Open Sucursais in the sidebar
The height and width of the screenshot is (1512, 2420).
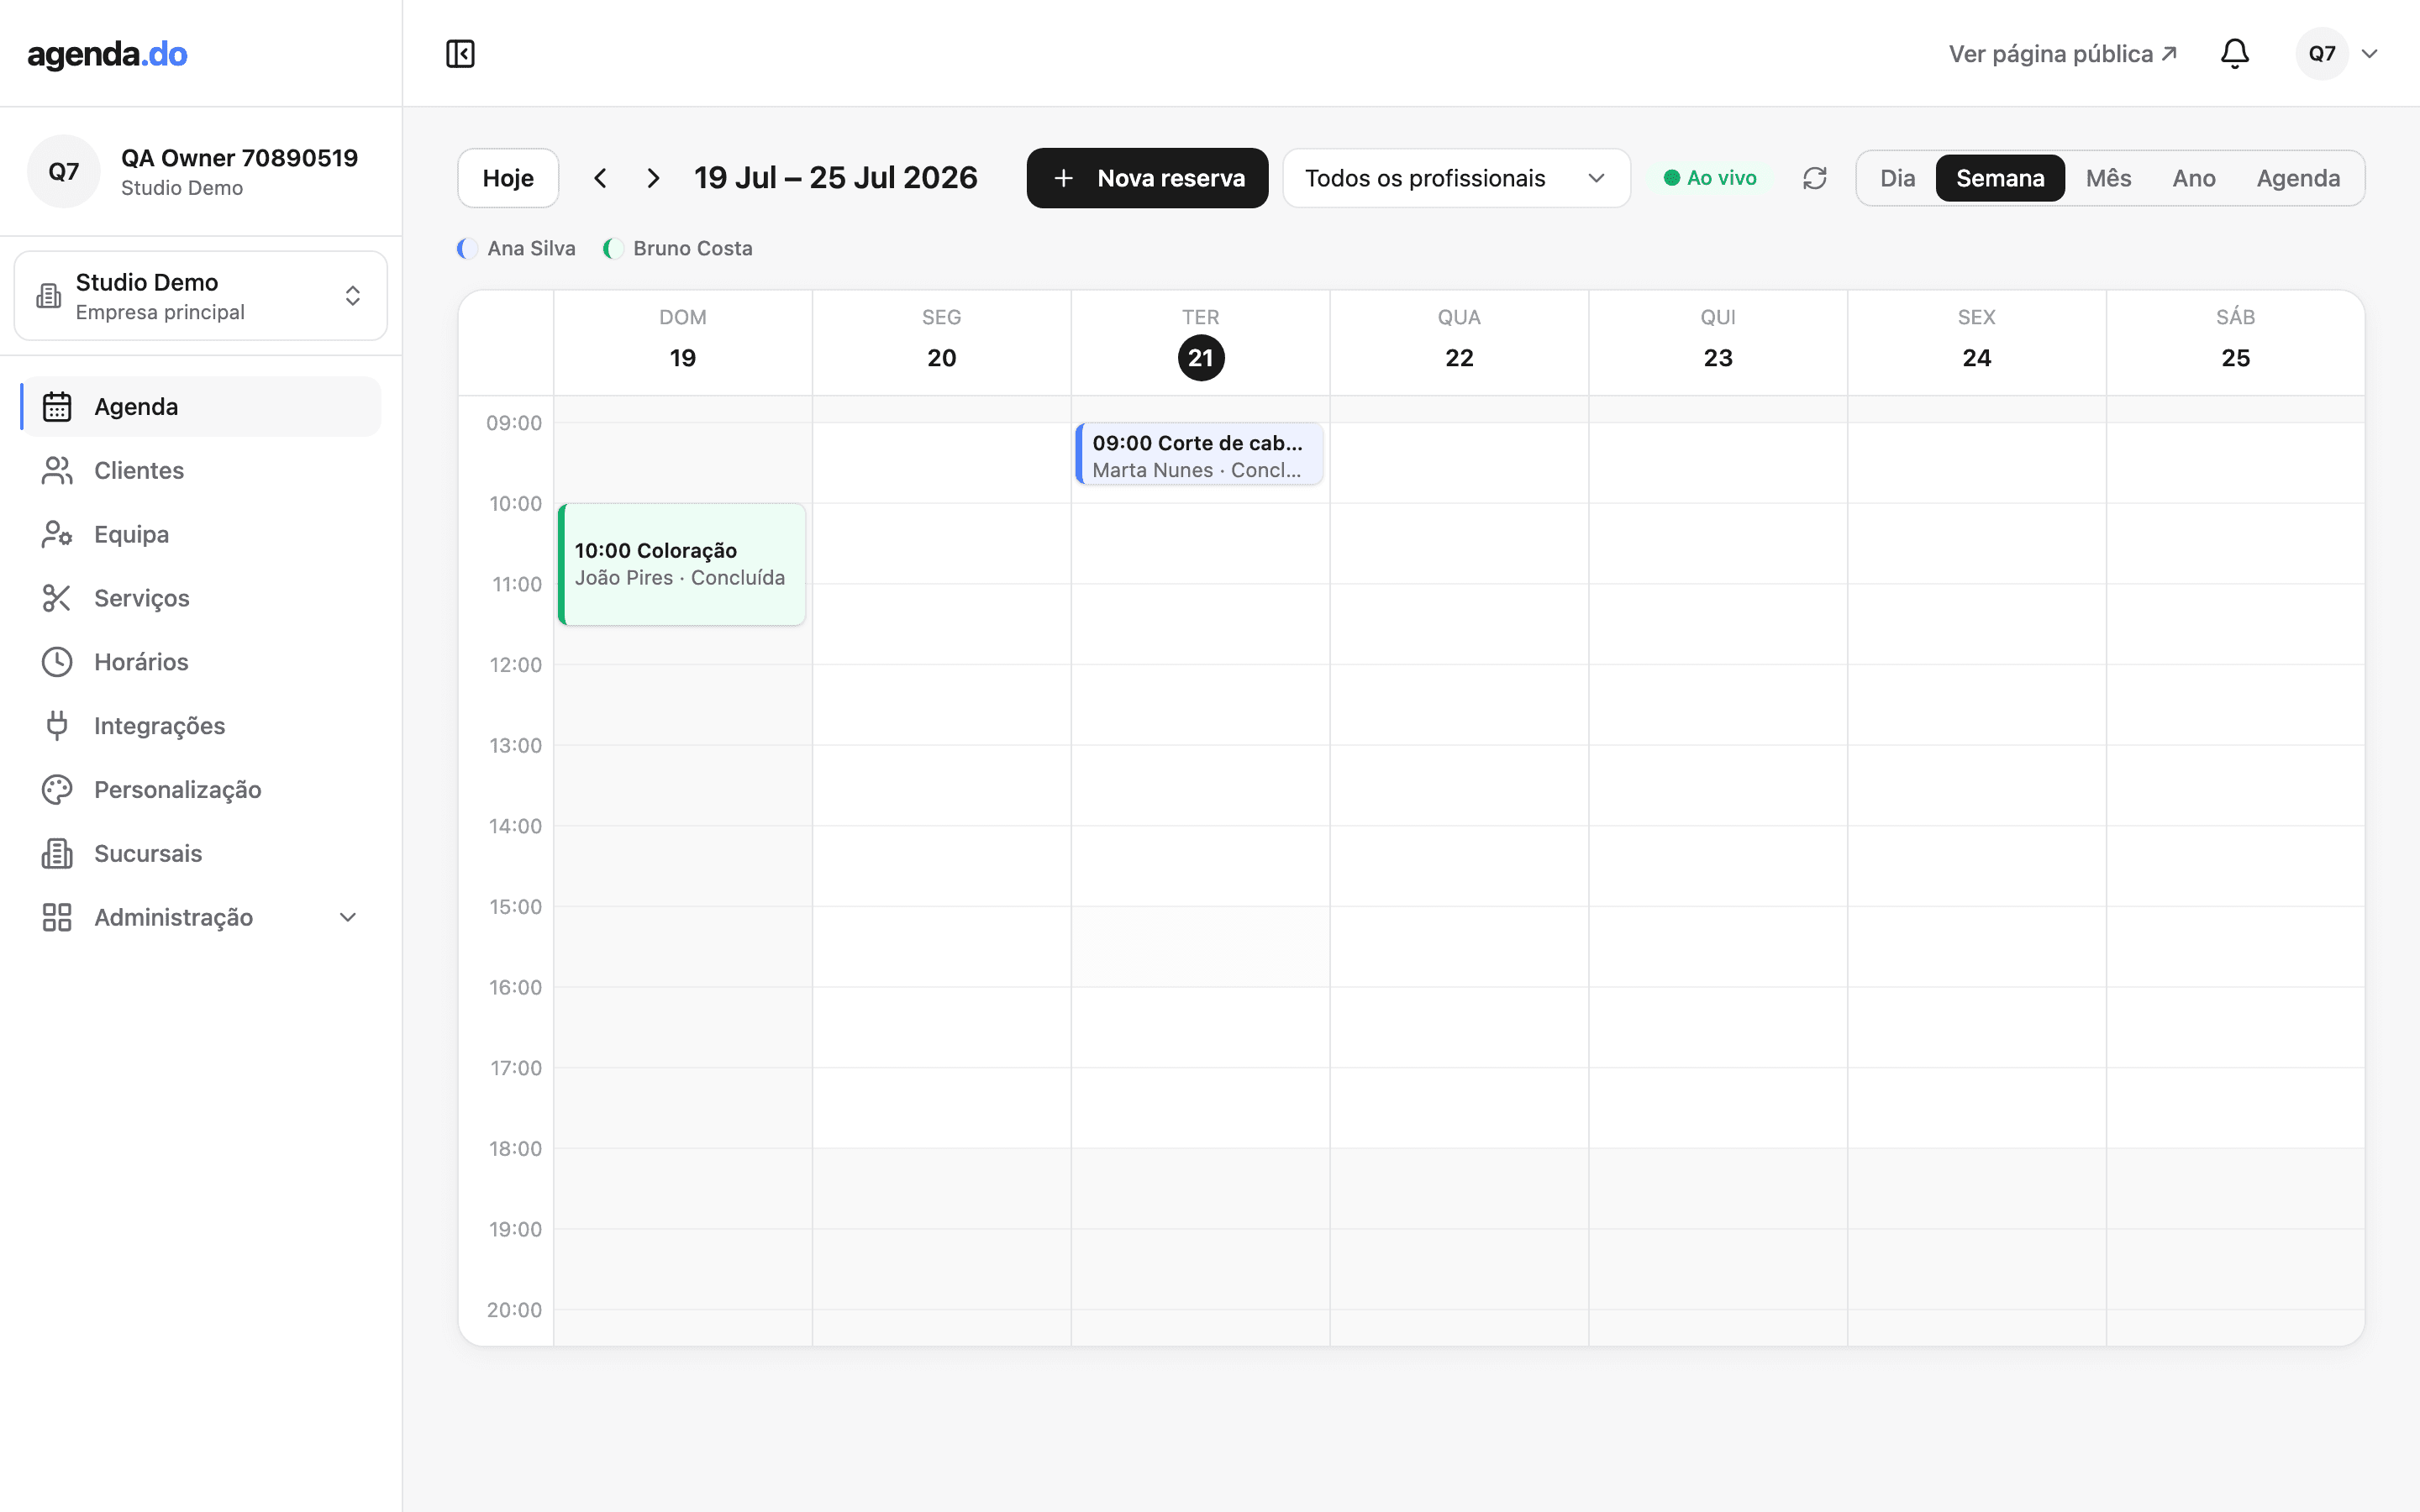tap(201, 854)
